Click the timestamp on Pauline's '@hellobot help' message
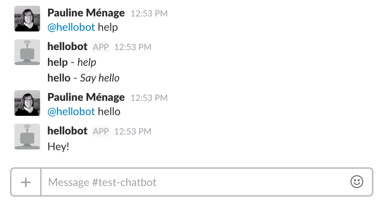Screen dimensions: 378x207 149,14
